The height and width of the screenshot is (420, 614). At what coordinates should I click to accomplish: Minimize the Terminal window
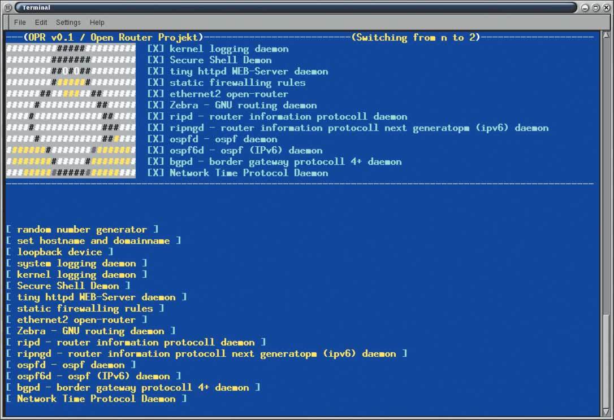(585, 7)
